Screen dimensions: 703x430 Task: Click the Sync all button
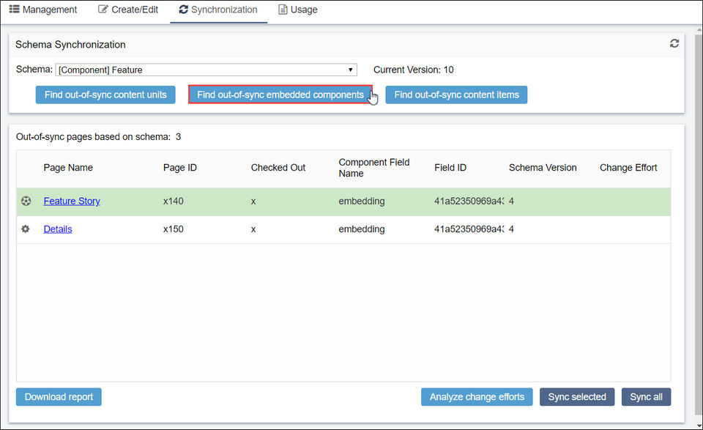pyautogui.click(x=646, y=397)
